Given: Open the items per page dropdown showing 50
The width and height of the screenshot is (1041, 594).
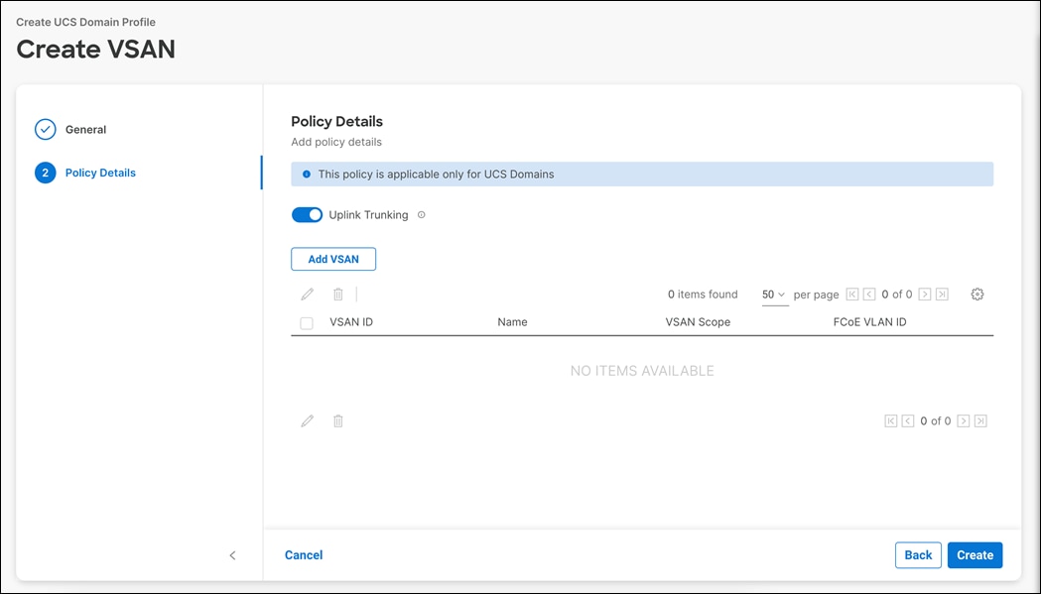Looking at the screenshot, I should 774,294.
